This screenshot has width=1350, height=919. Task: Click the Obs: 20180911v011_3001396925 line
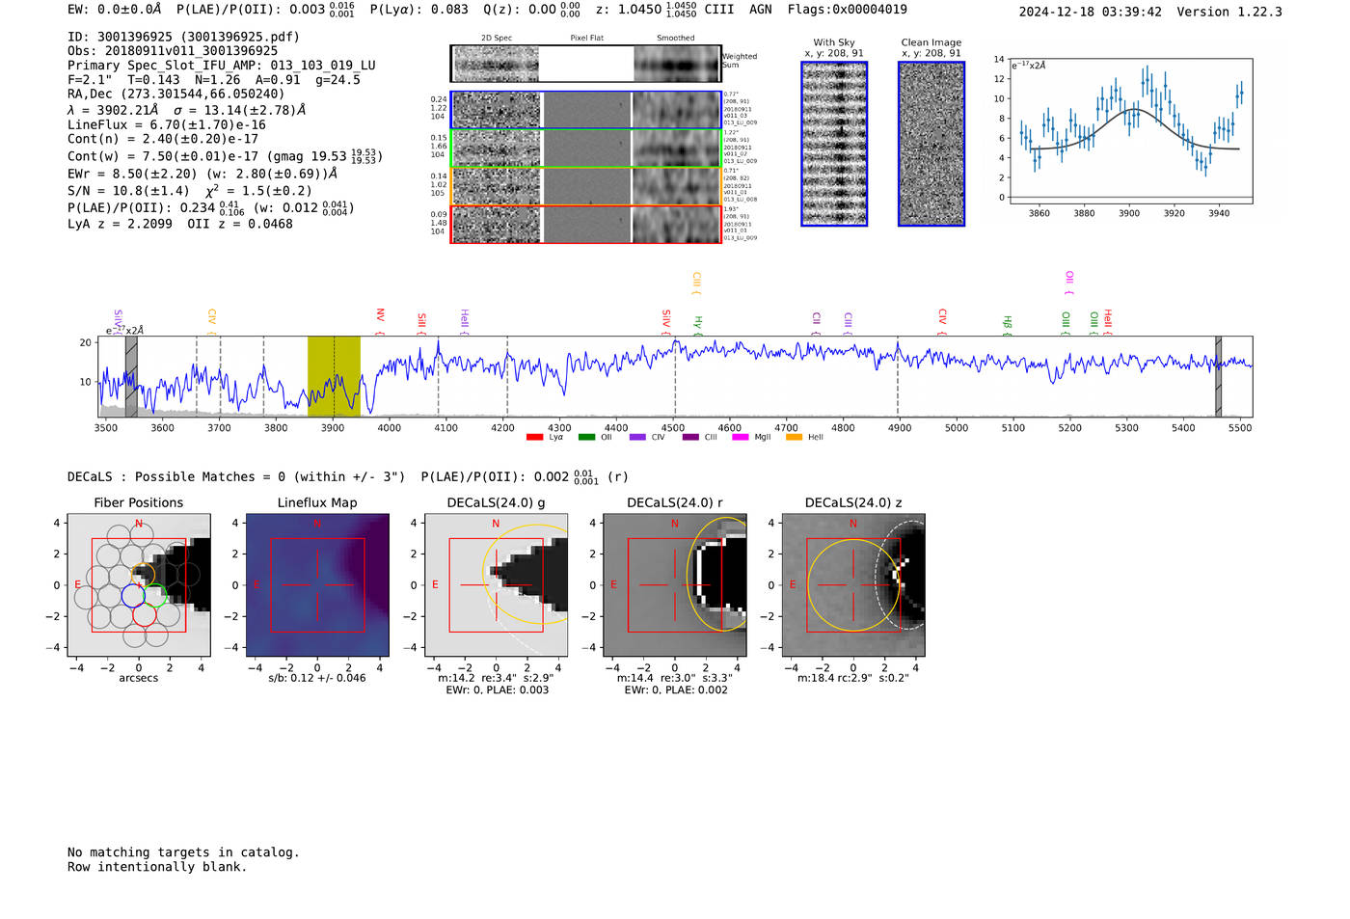173,51
